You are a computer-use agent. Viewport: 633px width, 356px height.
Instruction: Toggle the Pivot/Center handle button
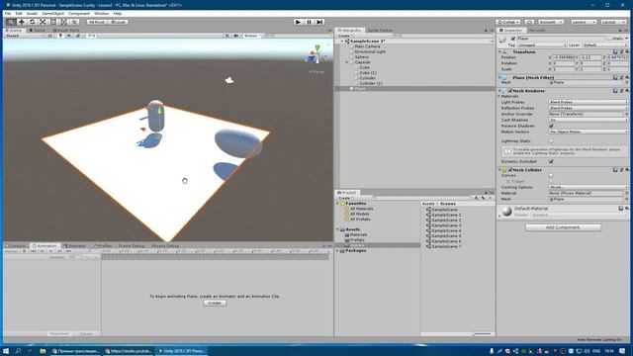coord(97,22)
